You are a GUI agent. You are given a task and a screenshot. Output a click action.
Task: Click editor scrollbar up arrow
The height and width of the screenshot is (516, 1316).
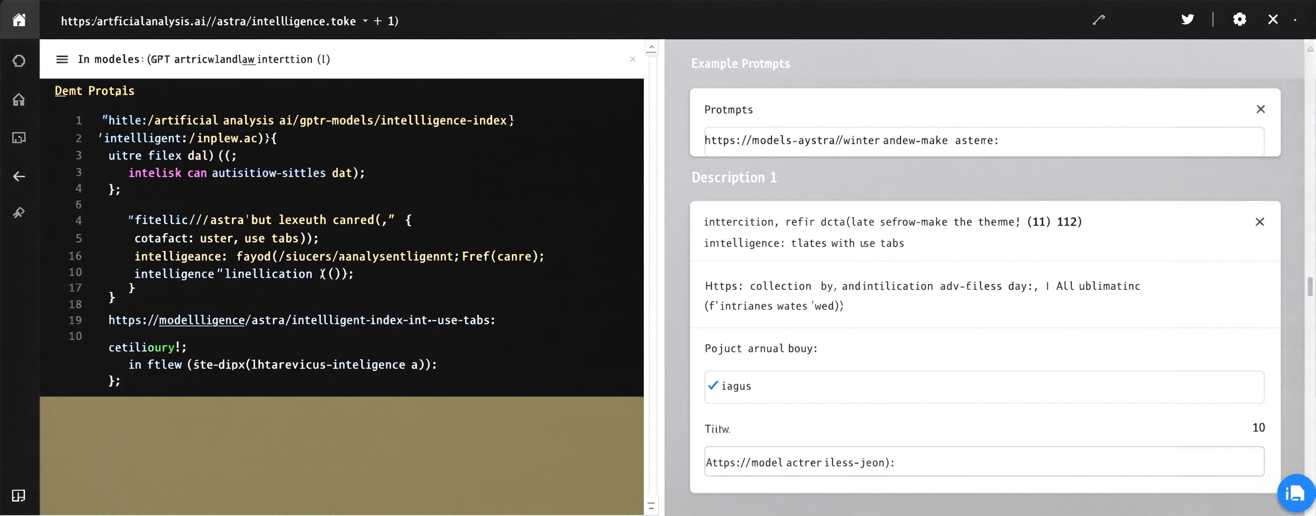click(652, 48)
